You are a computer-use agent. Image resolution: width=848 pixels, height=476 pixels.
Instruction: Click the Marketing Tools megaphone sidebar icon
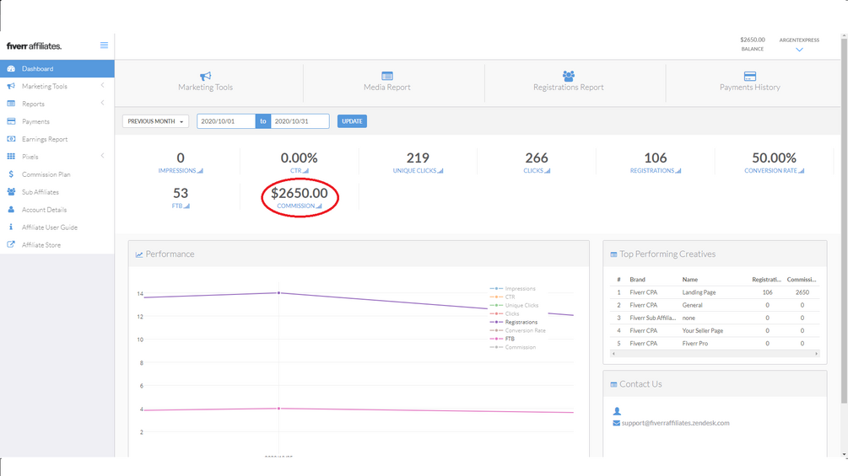pyautogui.click(x=11, y=86)
